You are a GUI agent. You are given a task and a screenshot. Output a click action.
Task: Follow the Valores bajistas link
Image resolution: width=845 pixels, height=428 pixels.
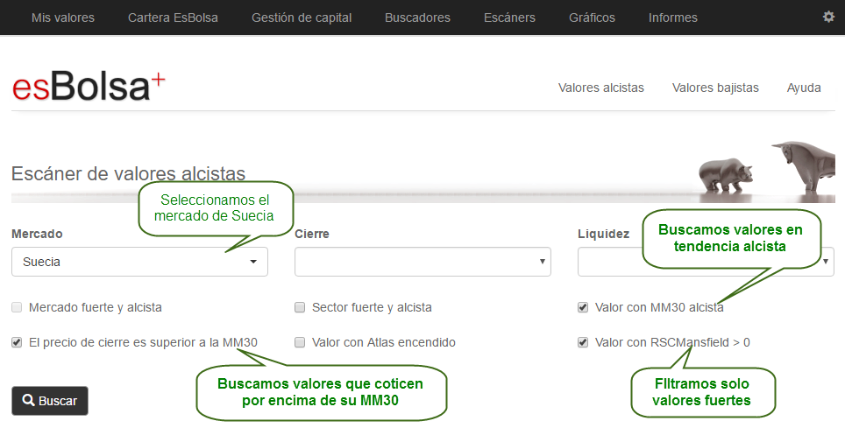coord(715,88)
